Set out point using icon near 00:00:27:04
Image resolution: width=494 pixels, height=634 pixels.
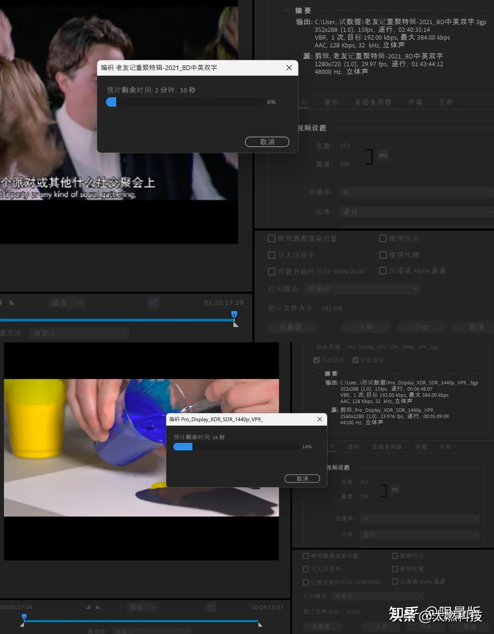[98, 607]
